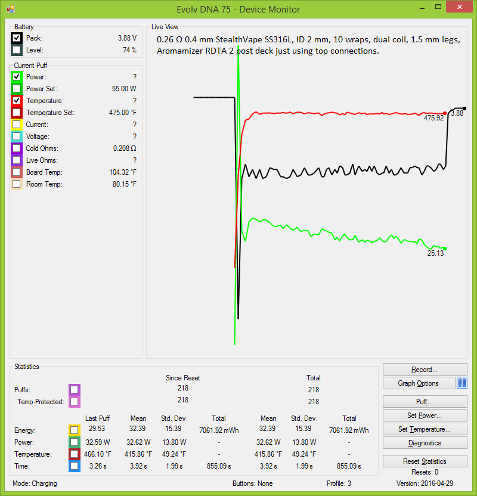Click the Pack value 3.88 V
Viewport: 477px width, 496px height.
tap(127, 38)
